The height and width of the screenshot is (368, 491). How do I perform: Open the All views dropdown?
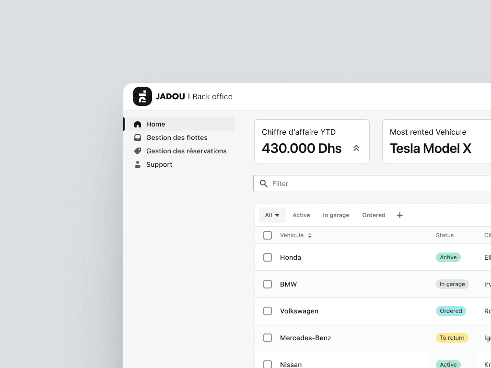pyautogui.click(x=272, y=215)
